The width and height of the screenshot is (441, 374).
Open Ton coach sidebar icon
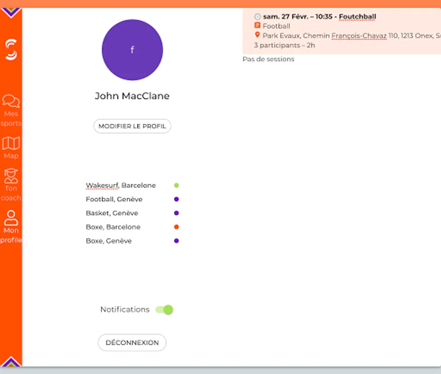(x=11, y=176)
